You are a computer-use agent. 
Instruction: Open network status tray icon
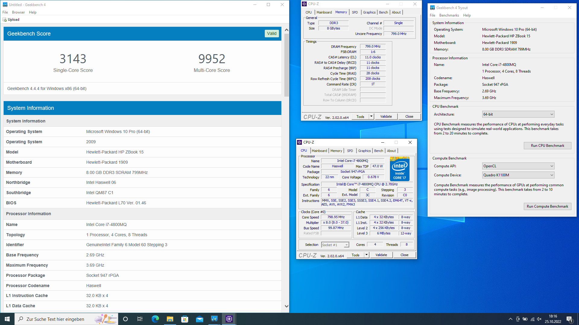click(x=533, y=319)
